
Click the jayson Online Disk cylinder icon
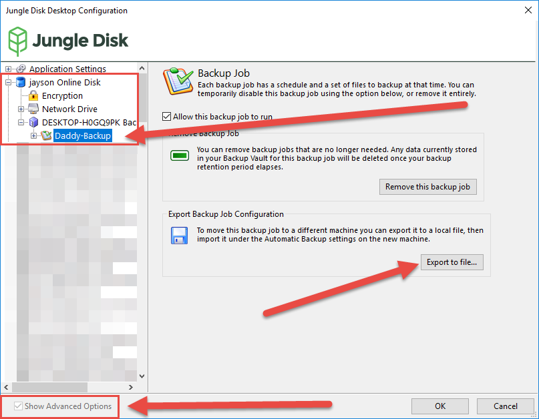point(21,82)
